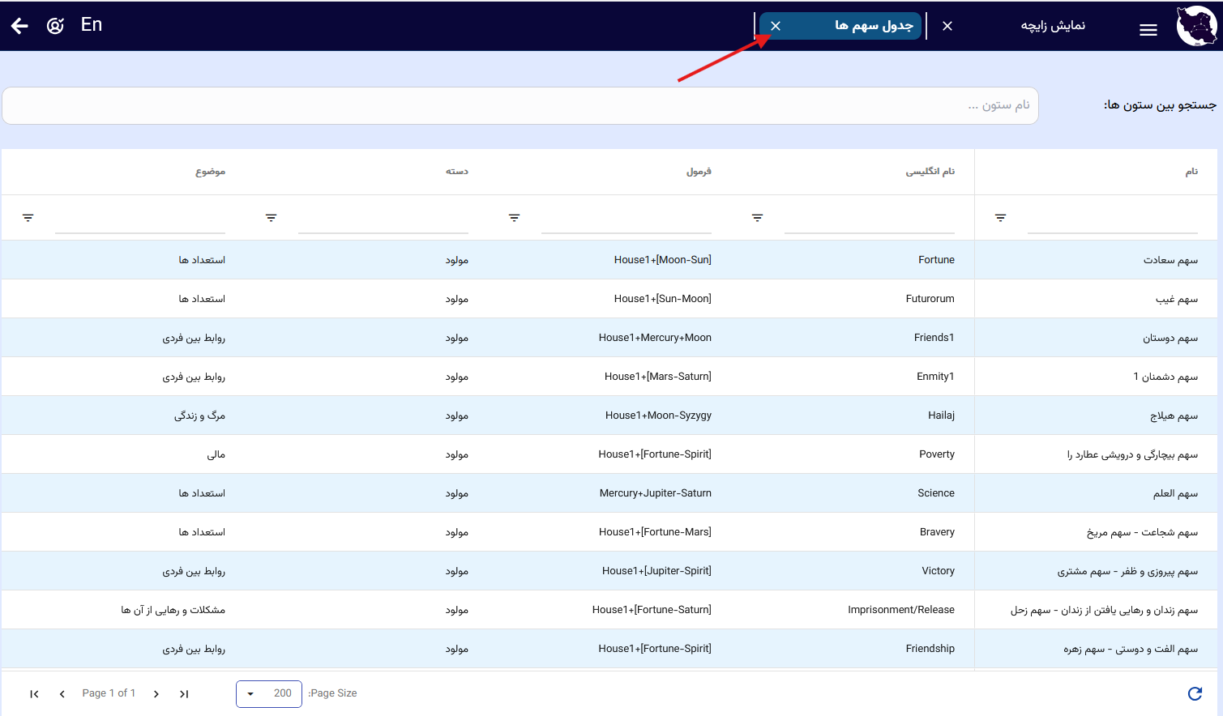Close the جدول سهم ها tab
Image resolution: width=1223 pixels, height=716 pixels.
tap(776, 26)
